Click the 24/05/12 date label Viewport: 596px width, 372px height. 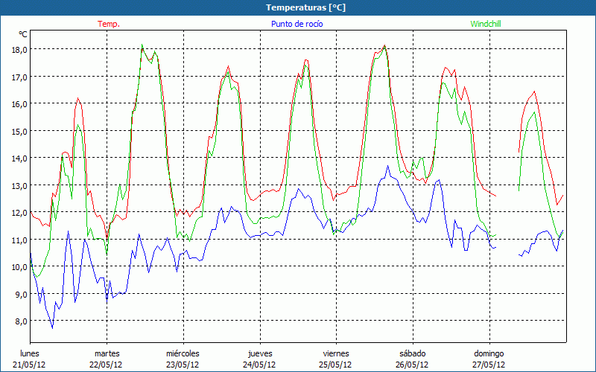pos(259,365)
